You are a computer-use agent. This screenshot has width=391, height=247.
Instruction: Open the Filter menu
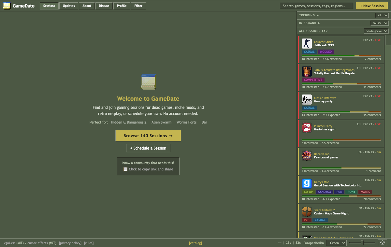138,6
